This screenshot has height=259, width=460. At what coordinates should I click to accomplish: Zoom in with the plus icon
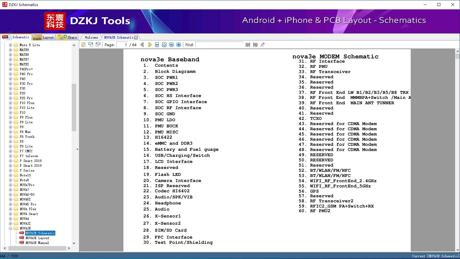tap(179, 45)
